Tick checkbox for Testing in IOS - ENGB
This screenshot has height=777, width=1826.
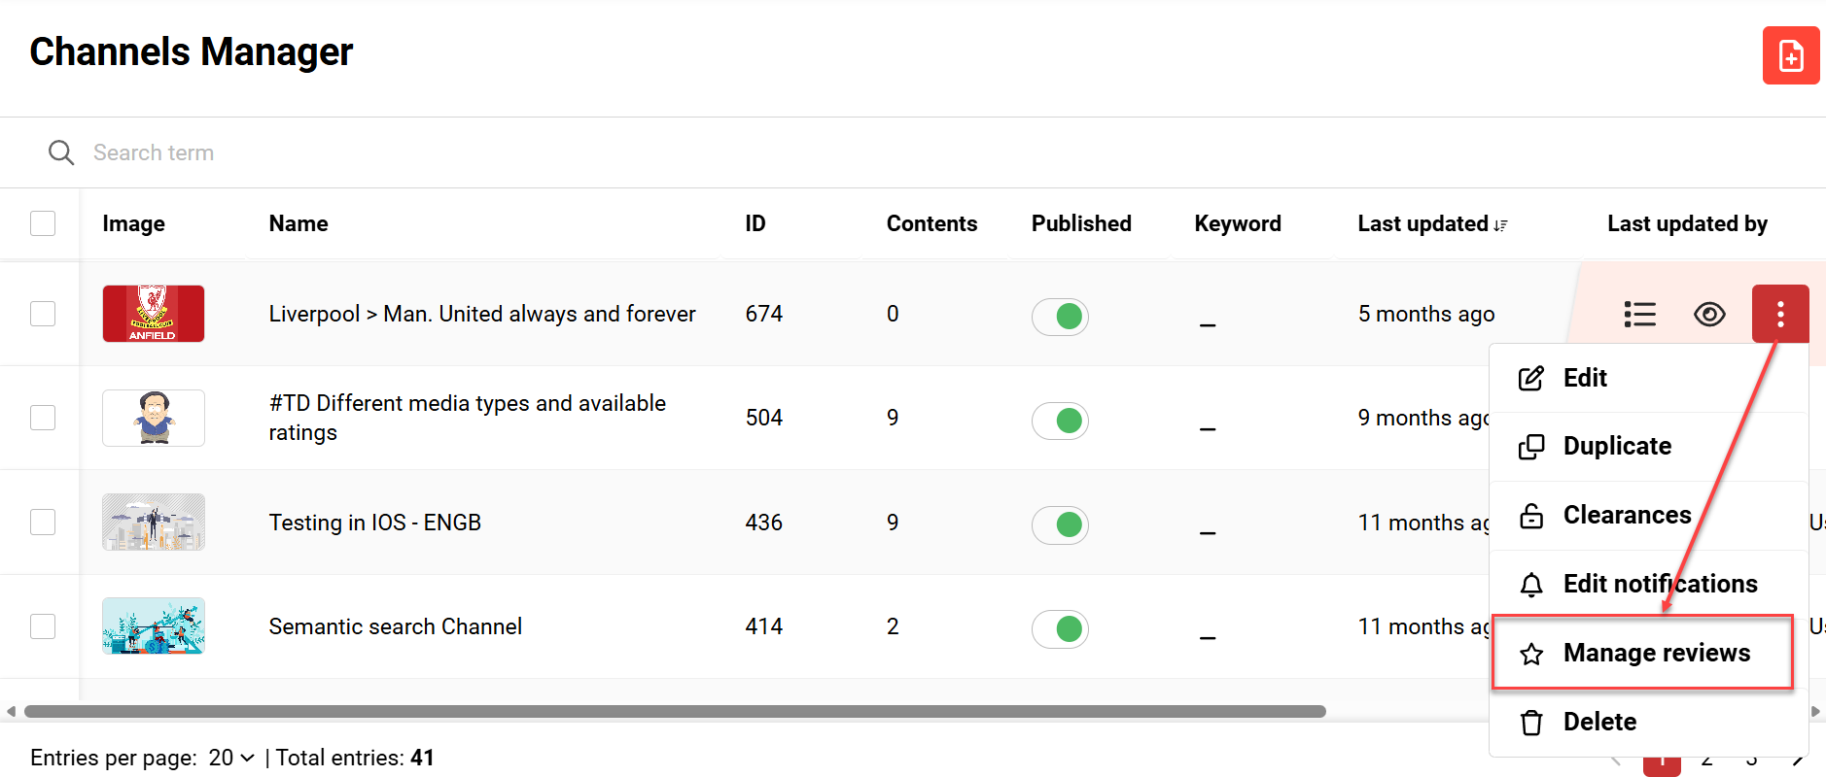43,523
